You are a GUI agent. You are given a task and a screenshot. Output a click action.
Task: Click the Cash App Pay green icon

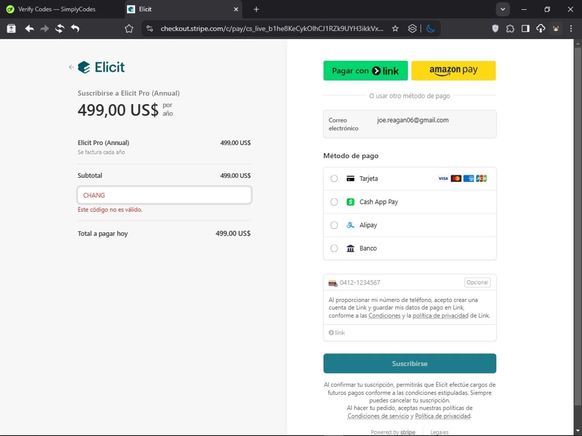pos(350,202)
